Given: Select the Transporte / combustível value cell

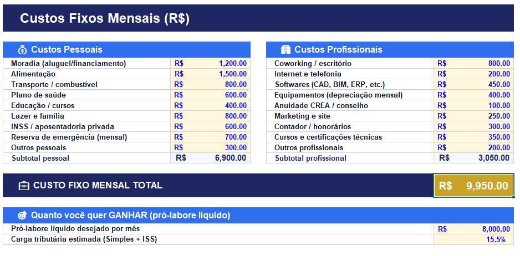Looking at the screenshot, I should pyautogui.click(x=211, y=85).
